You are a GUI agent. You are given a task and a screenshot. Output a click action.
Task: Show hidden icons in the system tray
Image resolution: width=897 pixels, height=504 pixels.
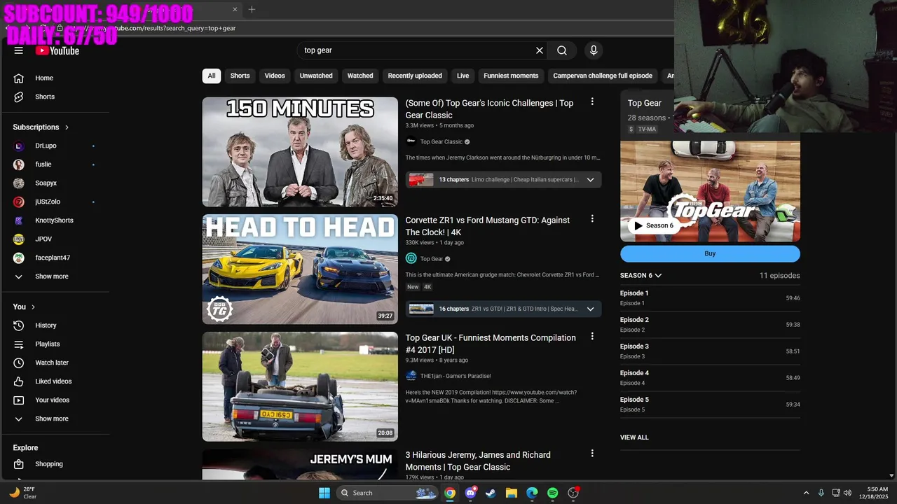(806, 493)
